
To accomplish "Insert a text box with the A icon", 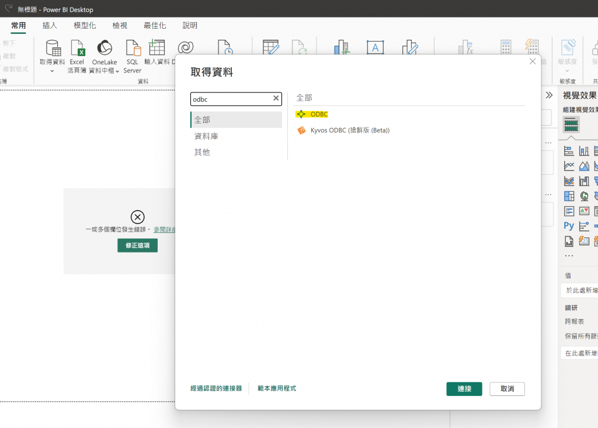I will coord(376,48).
